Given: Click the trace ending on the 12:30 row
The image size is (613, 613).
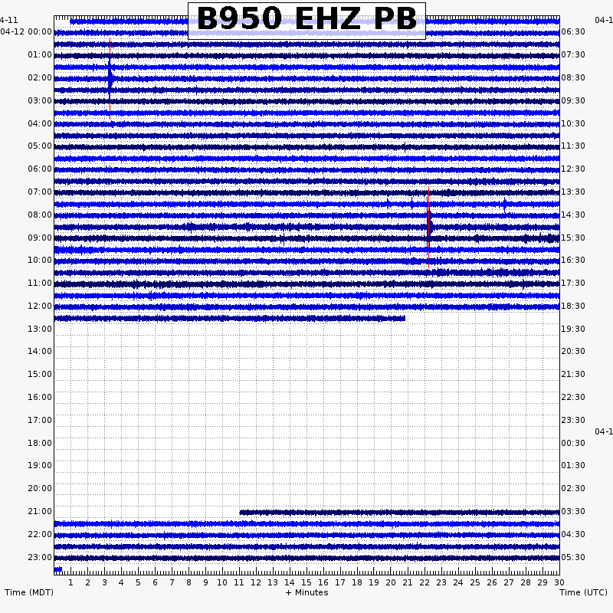Looking at the screenshot, I should point(230,319).
